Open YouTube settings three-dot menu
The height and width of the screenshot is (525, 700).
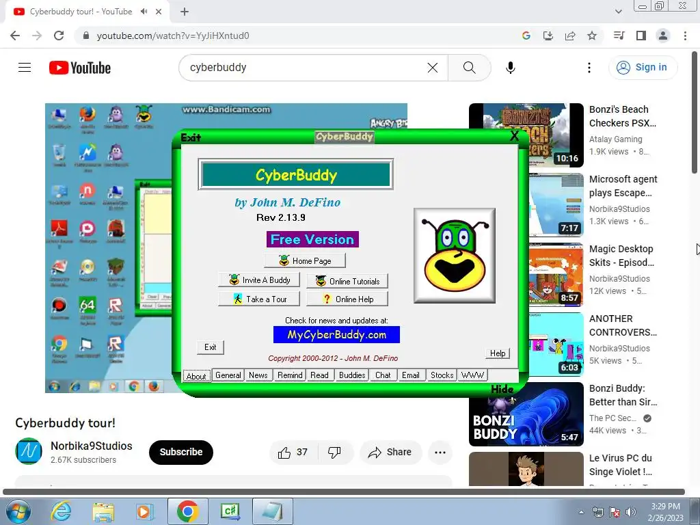[589, 68]
